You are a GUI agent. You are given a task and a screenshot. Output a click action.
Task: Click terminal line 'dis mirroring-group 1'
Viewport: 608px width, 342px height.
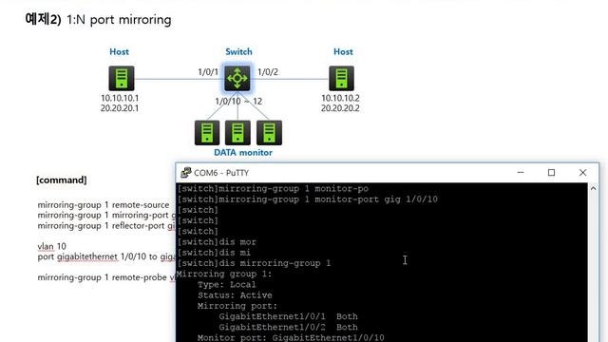254,263
